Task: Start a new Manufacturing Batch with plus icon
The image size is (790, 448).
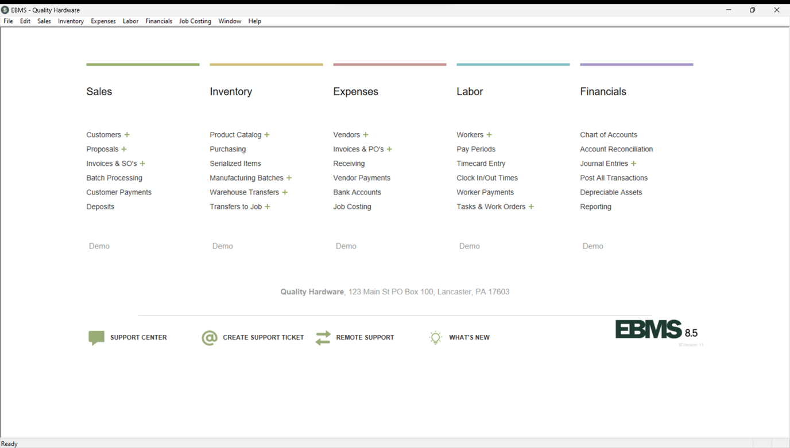Action: tap(289, 178)
